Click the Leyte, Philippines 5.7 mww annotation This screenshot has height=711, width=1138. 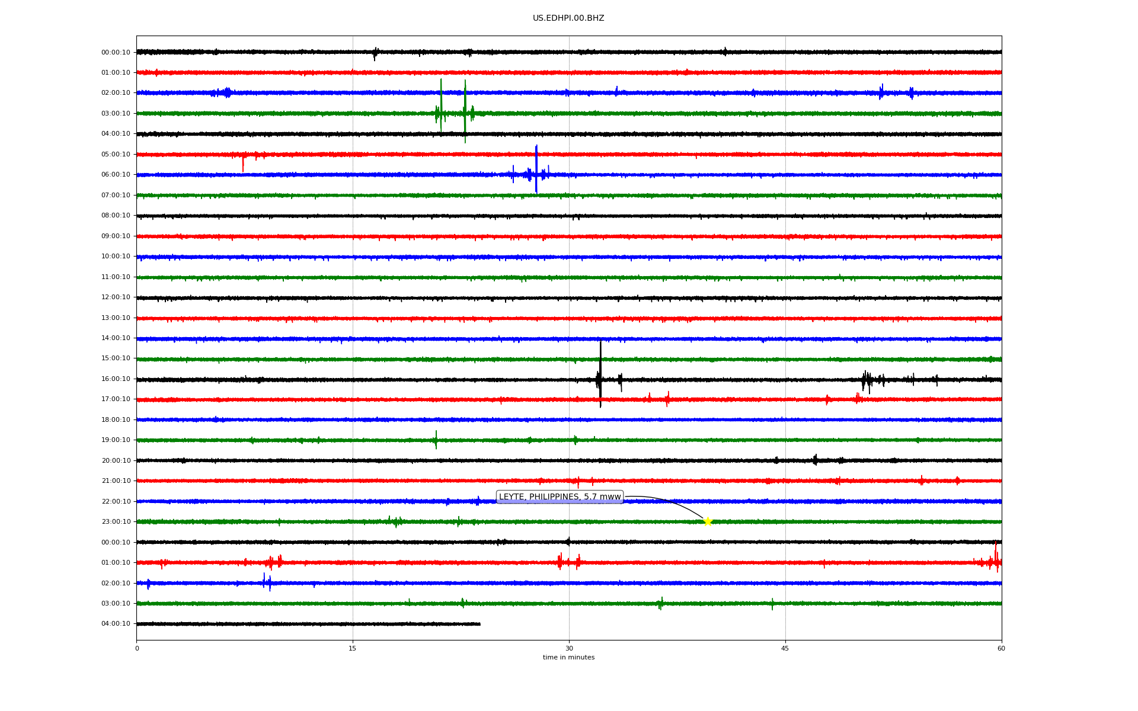(x=560, y=497)
